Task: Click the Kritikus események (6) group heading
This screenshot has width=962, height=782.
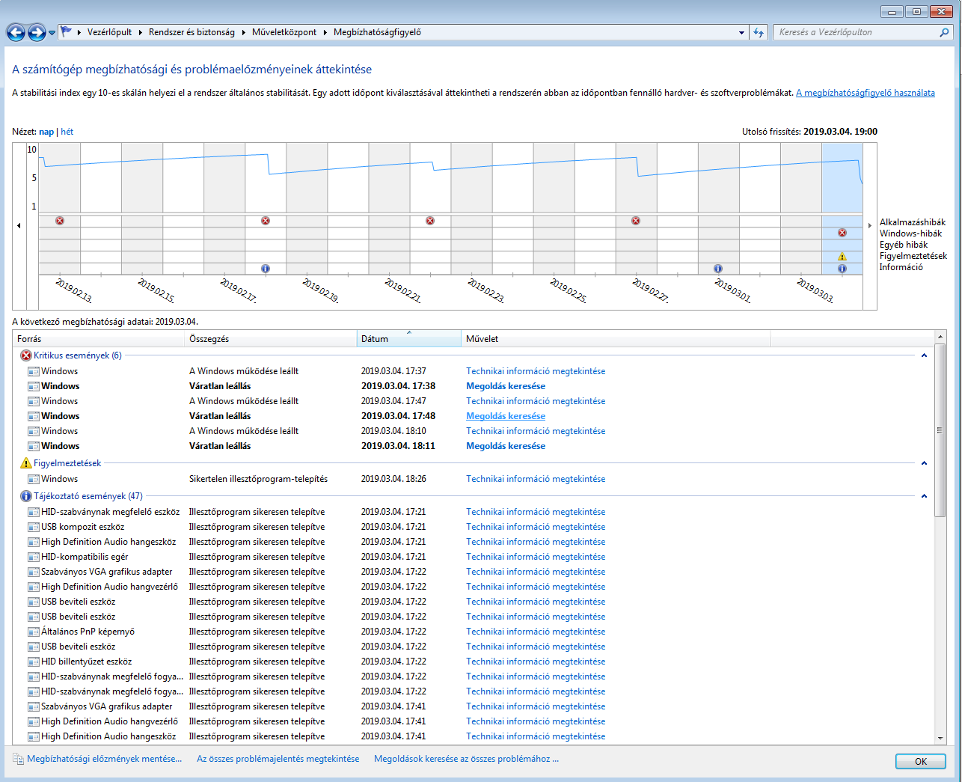Action: click(78, 355)
